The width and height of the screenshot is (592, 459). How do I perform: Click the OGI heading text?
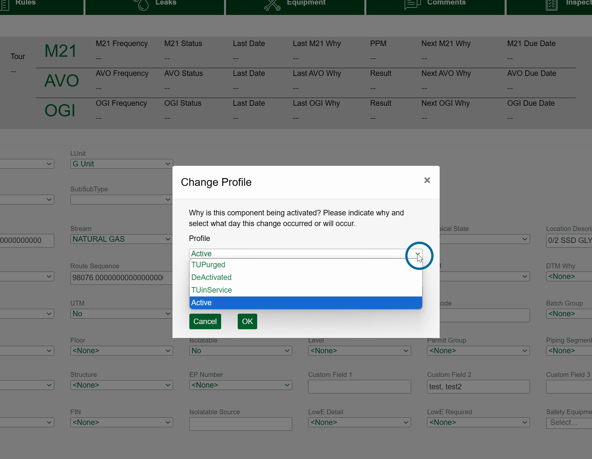(60, 111)
